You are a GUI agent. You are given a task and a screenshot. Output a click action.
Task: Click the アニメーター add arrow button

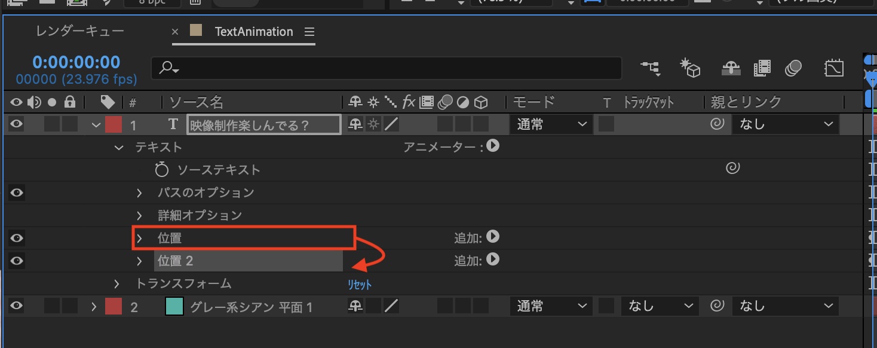493,145
